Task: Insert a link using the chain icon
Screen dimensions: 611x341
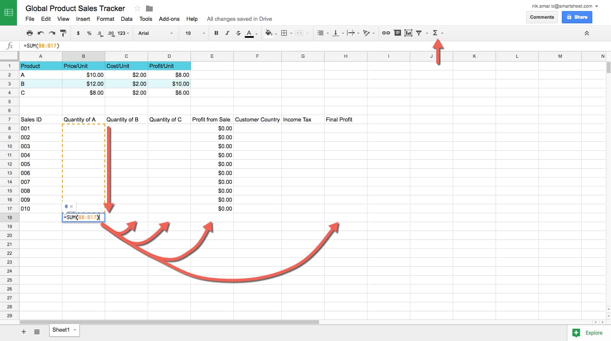Action: pyautogui.click(x=386, y=33)
